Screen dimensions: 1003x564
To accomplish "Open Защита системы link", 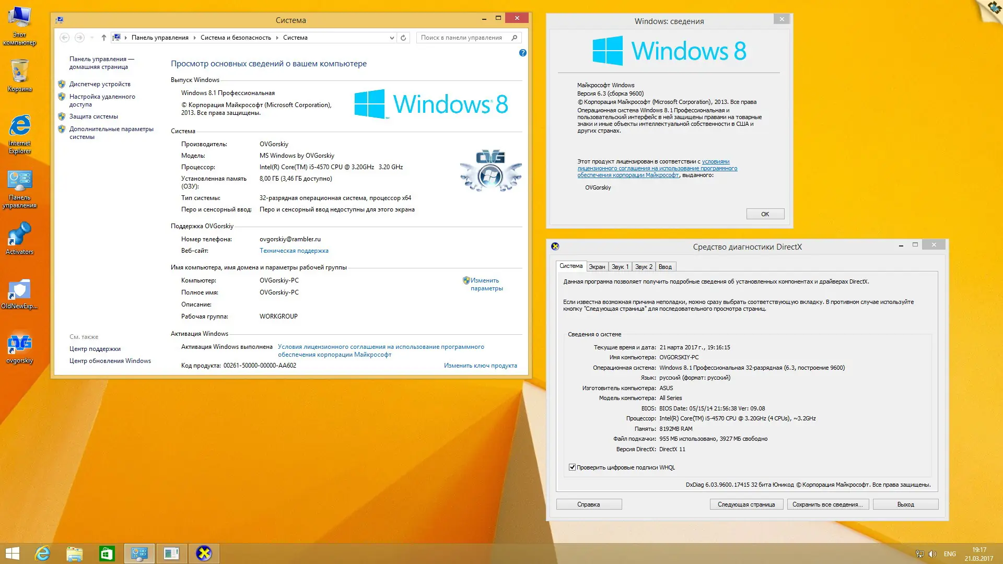I will 94,116.
